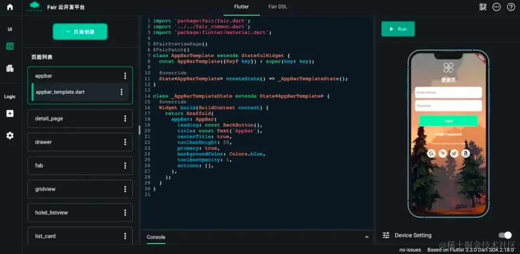Open appbar_template.dart three-dot menu
Screen dimensions: 520x254
(121, 92)
